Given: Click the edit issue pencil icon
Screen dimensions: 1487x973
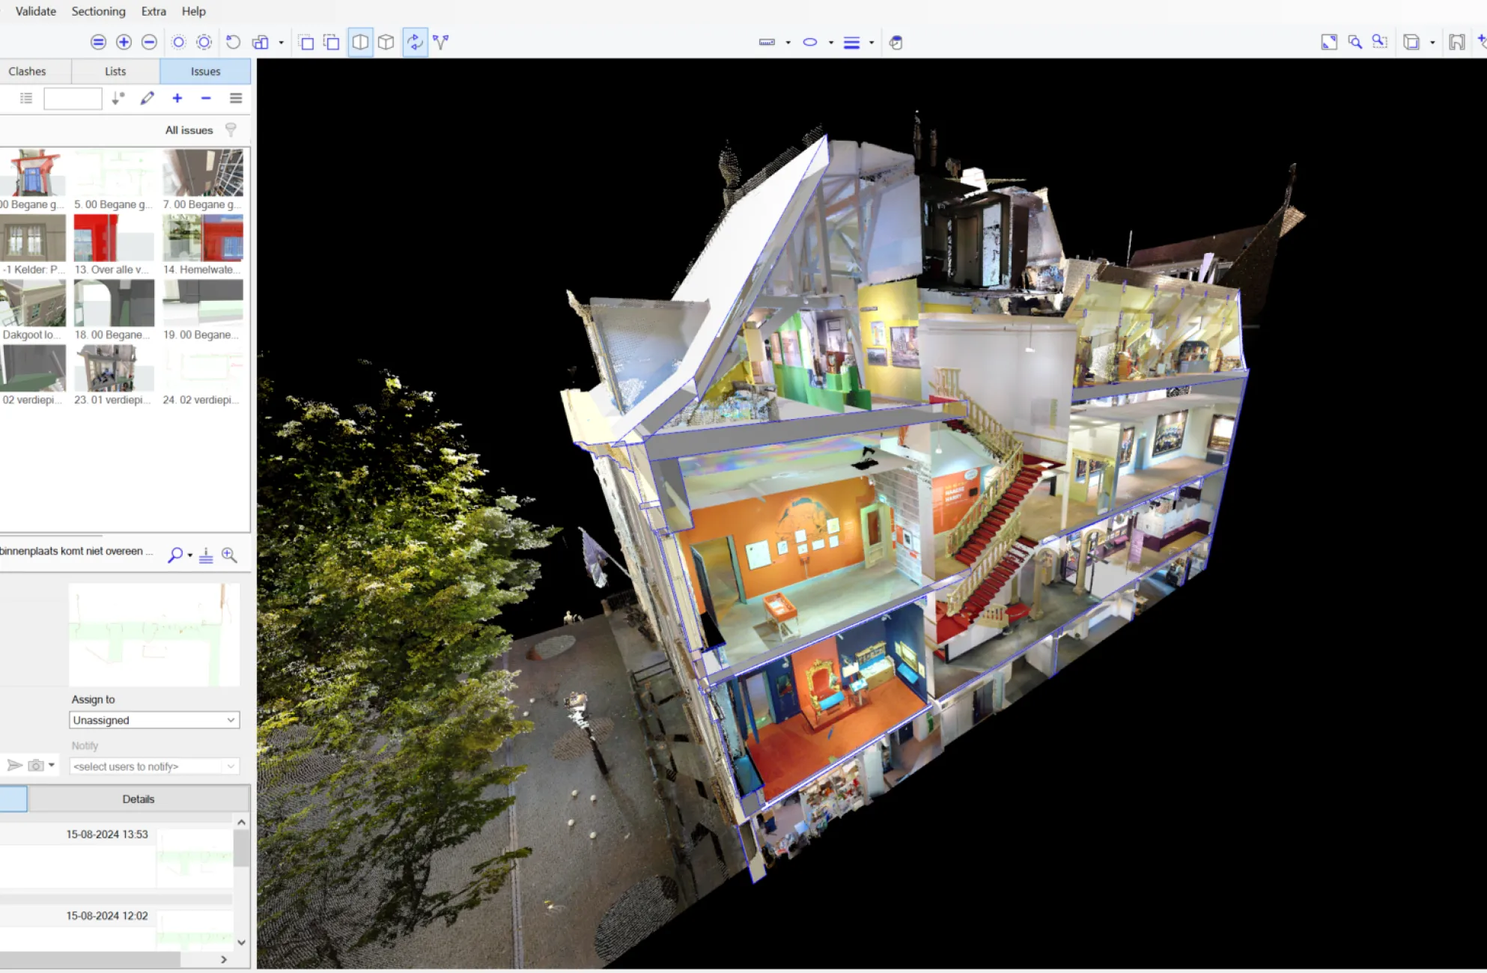Looking at the screenshot, I should (148, 98).
